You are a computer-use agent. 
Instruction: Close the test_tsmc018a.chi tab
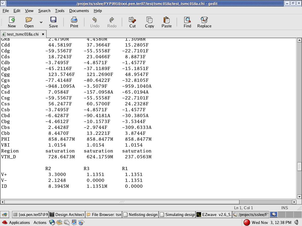pos(43,34)
